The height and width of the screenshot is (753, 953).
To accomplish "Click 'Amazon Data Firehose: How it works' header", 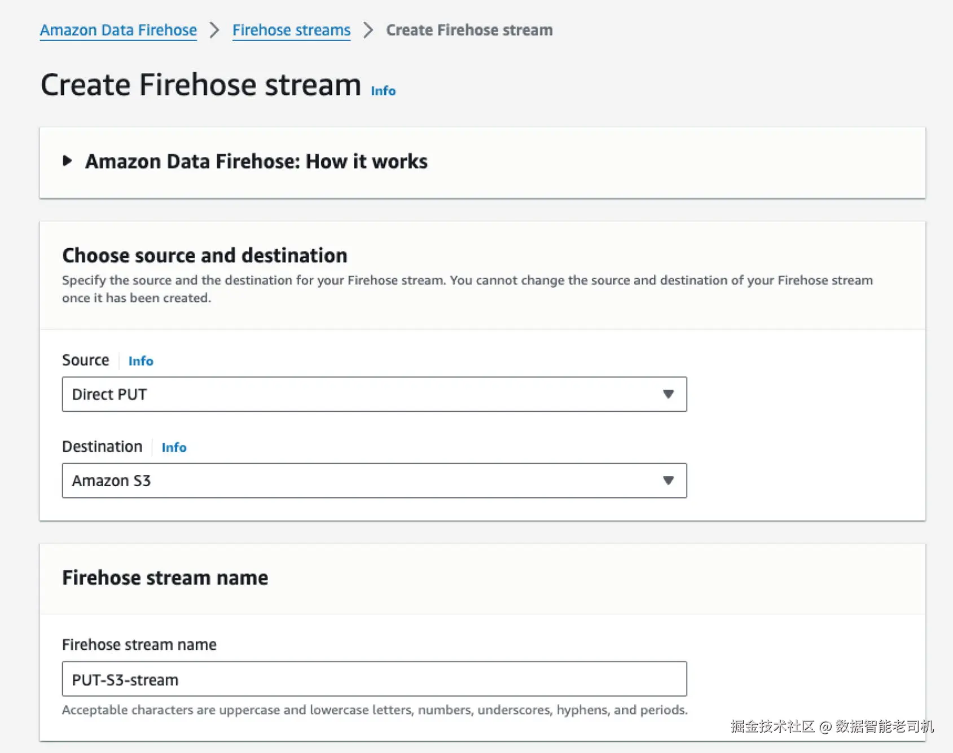I will pos(256,162).
